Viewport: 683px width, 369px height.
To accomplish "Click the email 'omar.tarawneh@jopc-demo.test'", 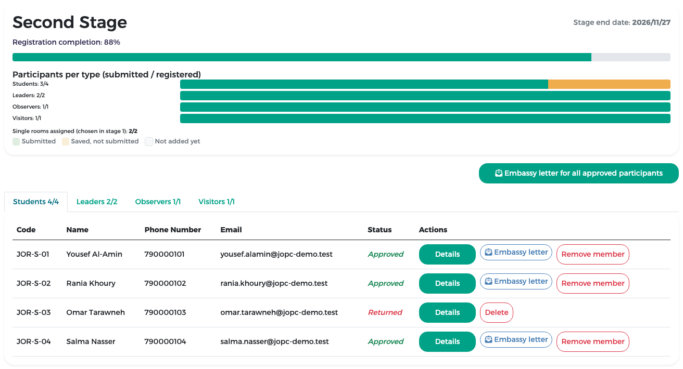I will pos(280,312).
